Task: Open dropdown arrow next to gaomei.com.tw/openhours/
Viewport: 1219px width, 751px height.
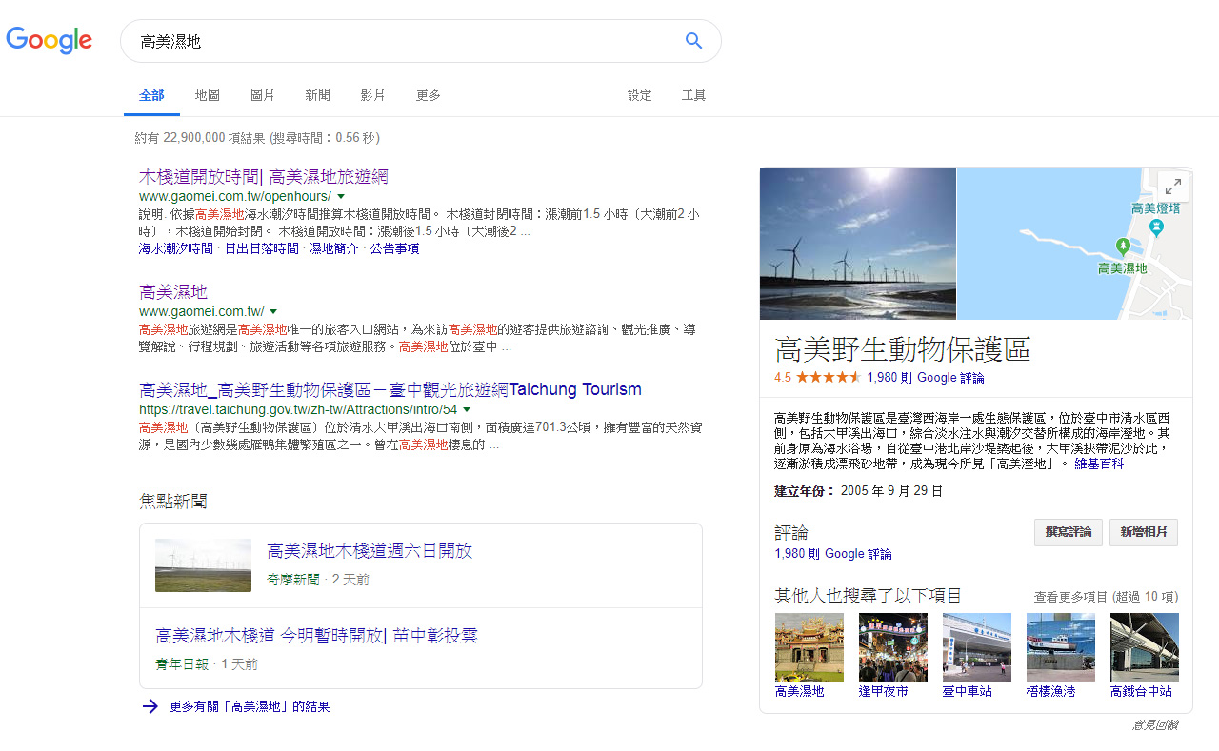Action: coord(341,196)
